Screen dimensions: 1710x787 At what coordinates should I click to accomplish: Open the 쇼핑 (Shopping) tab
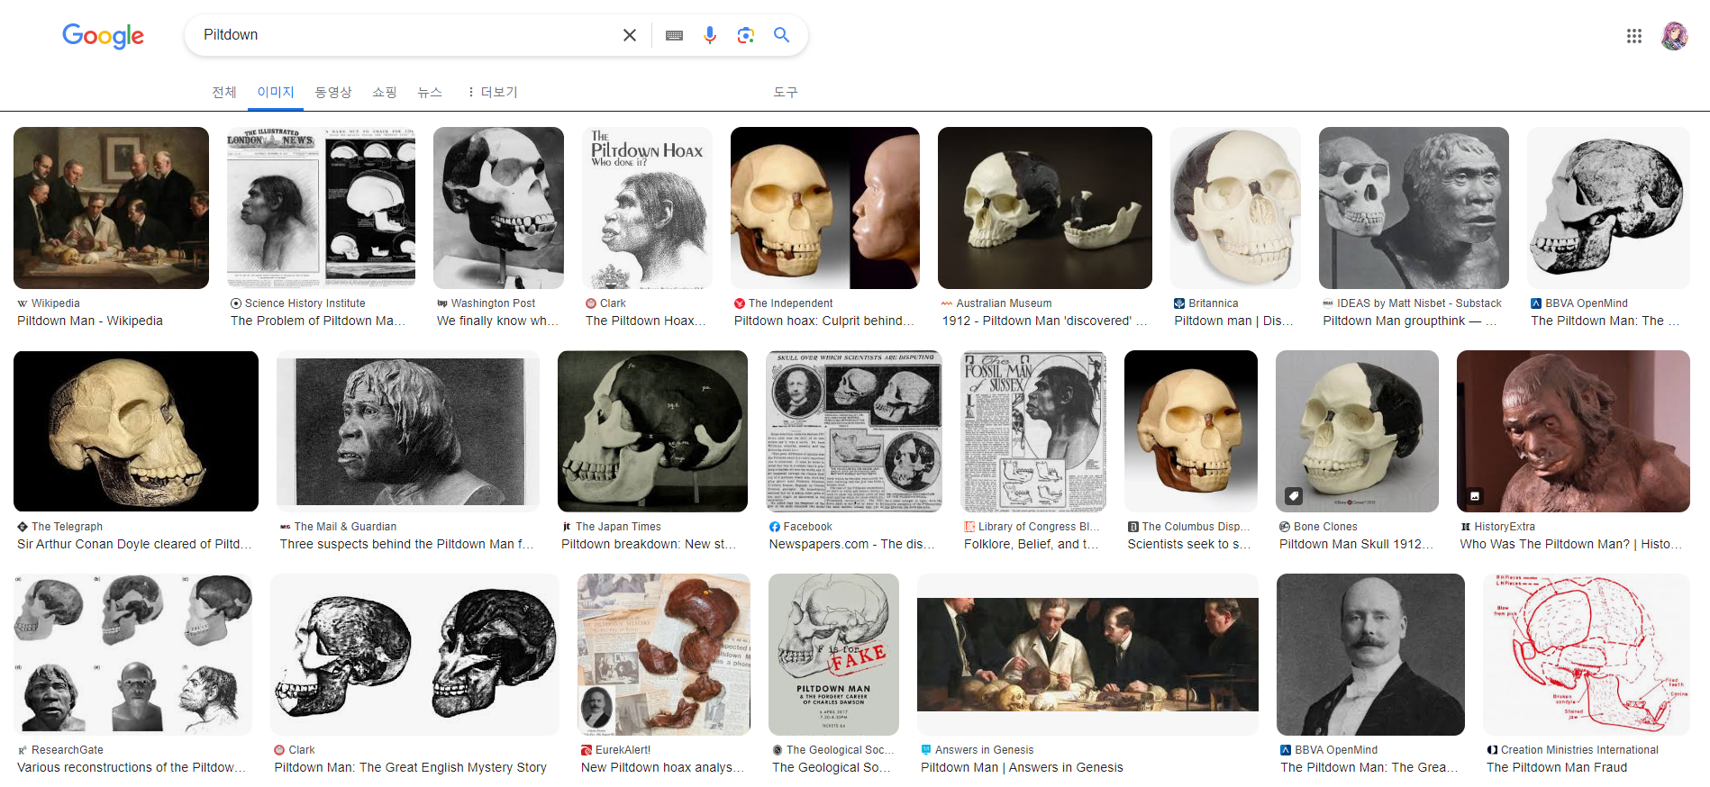[x=385, y=92]
